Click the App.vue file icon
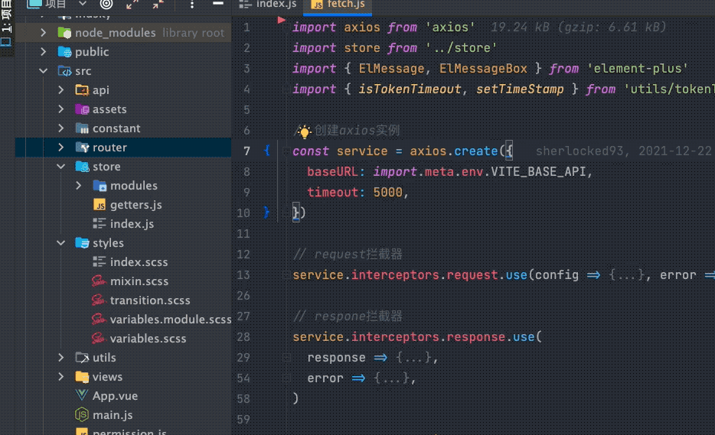Image resolution: width=715 pixels, height=435 pixels. (x=82, y=396)
